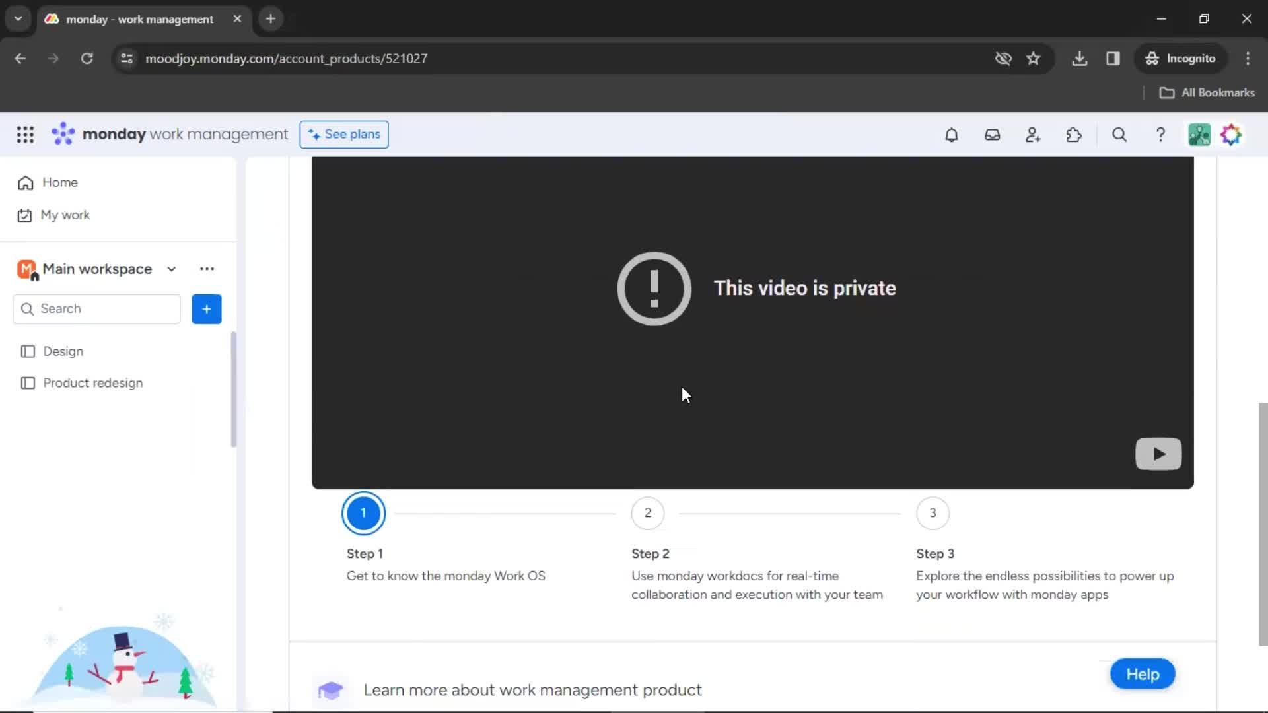Viewport: 1268px width, 713px height.
Task: Click the YouTube play button overlay
Action: [1158, 453]
